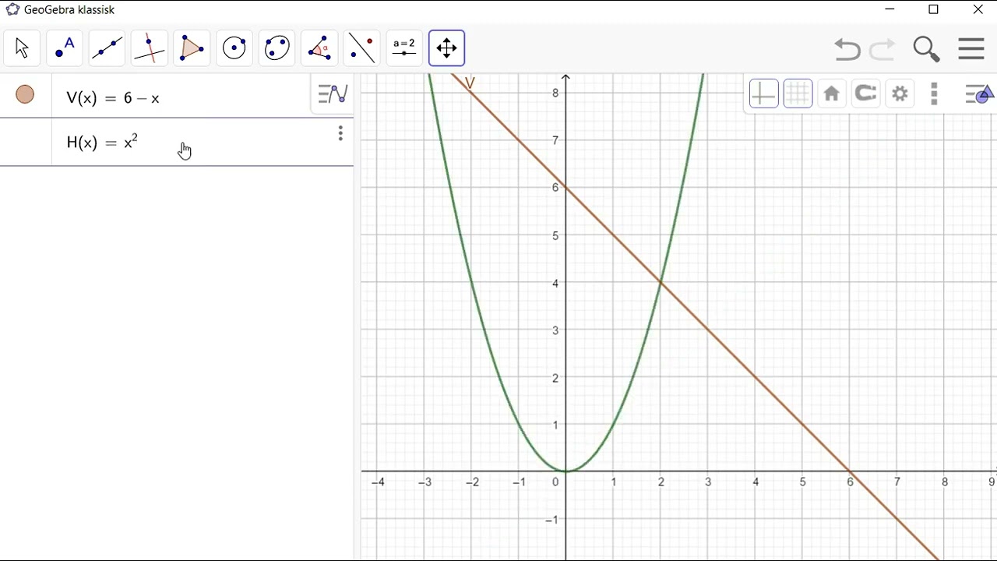Image resolution: width=997 pixels, height=561 pixels.
Task: Select the Move Graphics View tool
Action: (x=446, y=48)
